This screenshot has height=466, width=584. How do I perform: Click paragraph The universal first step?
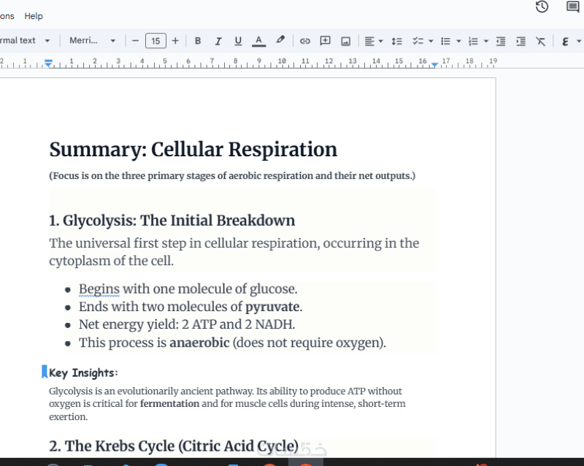pos(234,252)
